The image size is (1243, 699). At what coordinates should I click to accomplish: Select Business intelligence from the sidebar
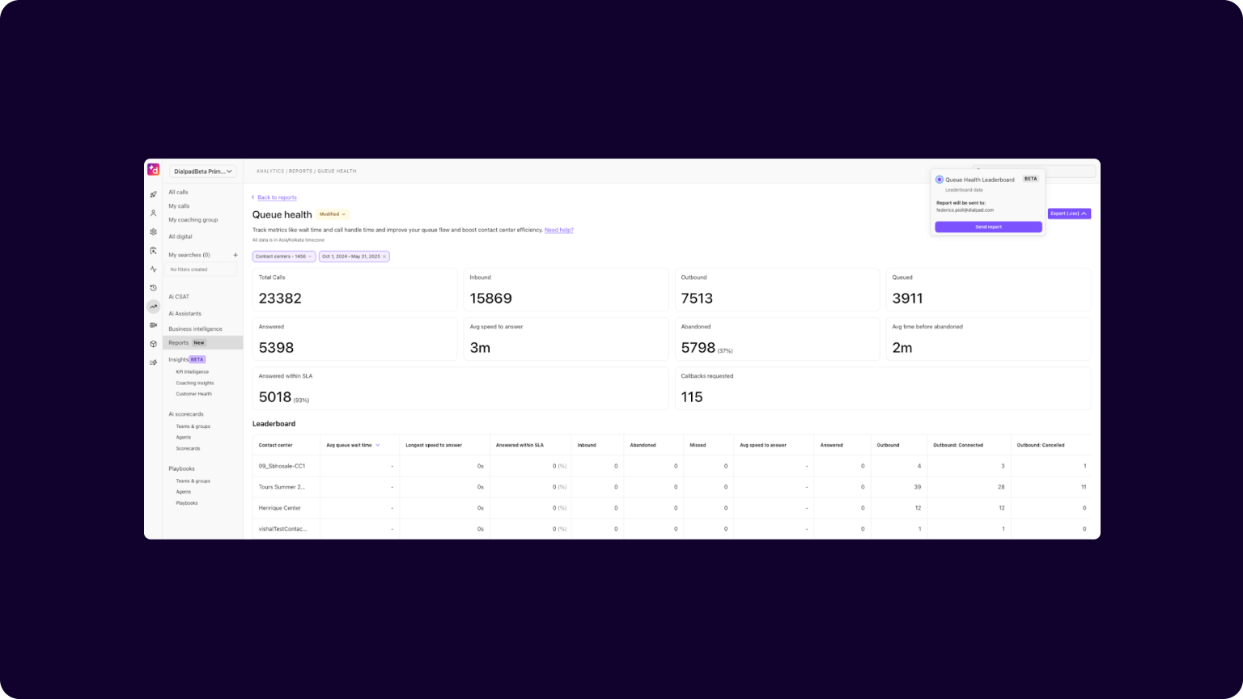click(x=195, y=328)
